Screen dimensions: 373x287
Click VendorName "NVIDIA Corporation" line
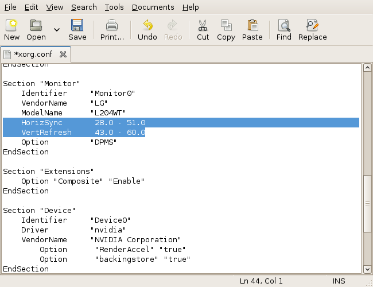click(101, 239)
